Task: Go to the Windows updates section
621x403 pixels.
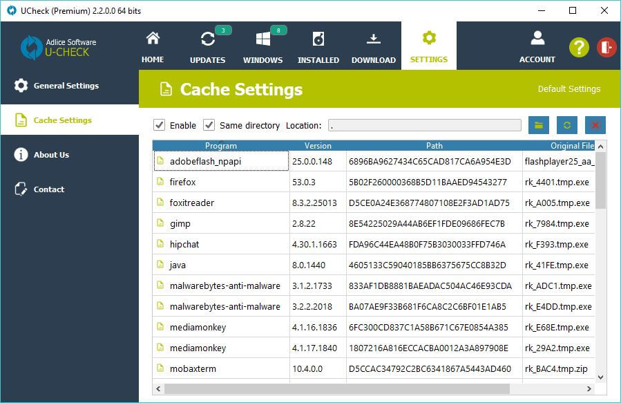Action: pyautogui.click(x=262, y=46)
